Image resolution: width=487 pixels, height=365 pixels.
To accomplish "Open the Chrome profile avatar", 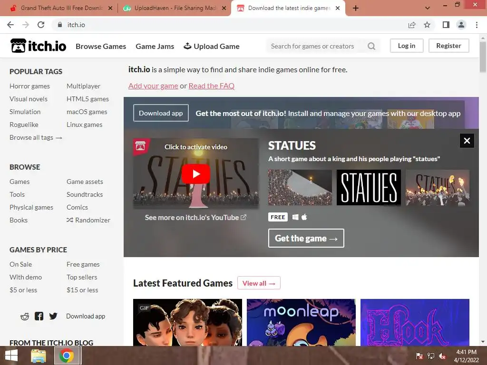I will pyautogui.click(x=461, y=25).
